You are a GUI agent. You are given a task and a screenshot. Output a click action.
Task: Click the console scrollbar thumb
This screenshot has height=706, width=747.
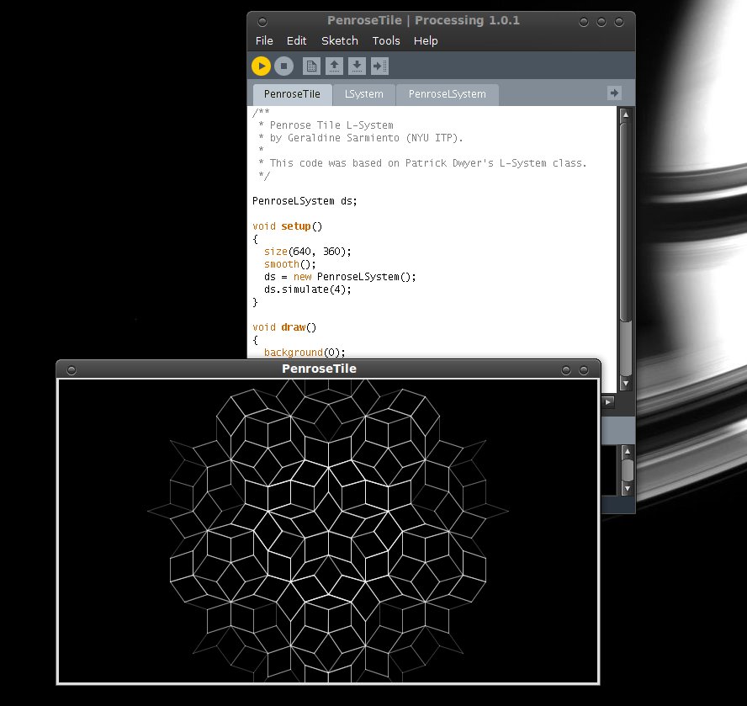point(627,470)
